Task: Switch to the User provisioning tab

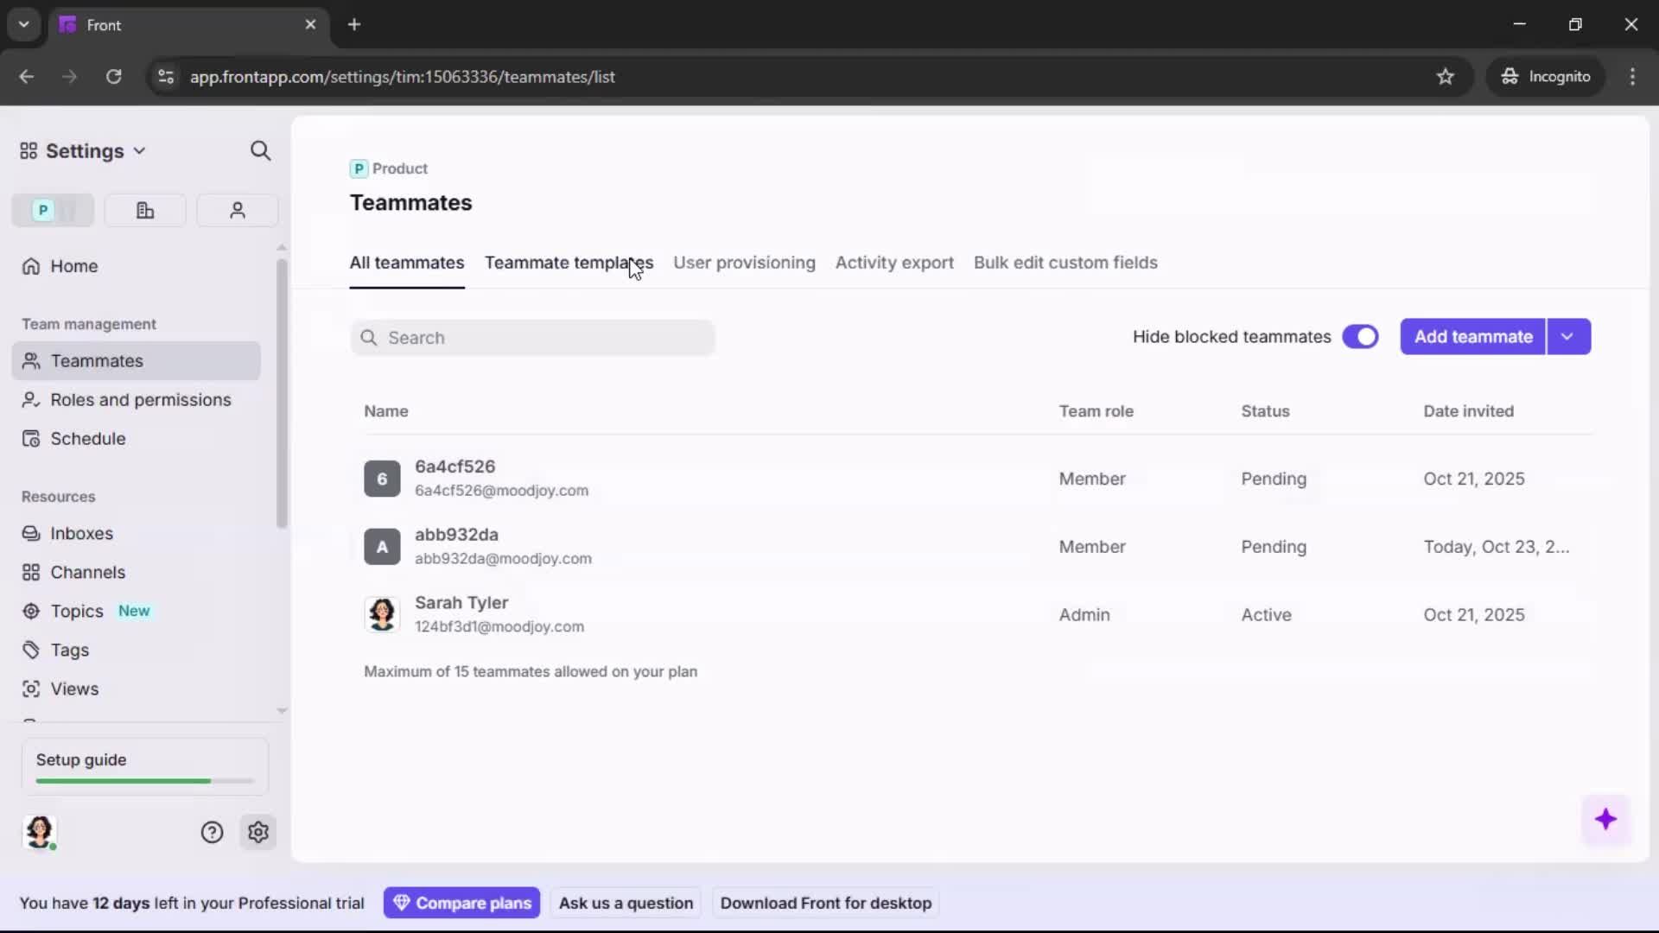Action: 745,263
